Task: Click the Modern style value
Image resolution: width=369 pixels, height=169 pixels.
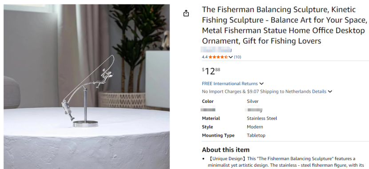Action: pyautogui.click(x=255, y=127)
